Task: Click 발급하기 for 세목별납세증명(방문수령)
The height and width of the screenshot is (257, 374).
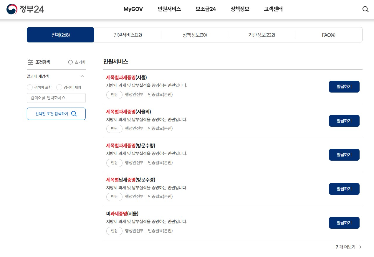Action: 344,189
